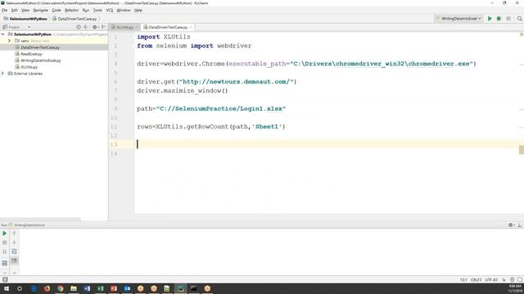Expand External Libraries node
524x294 pixels.
3,73
